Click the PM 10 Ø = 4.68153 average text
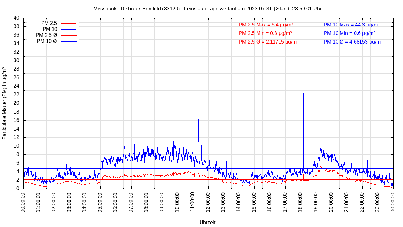This screenshot has width=403, height=227. click(353, 42)
